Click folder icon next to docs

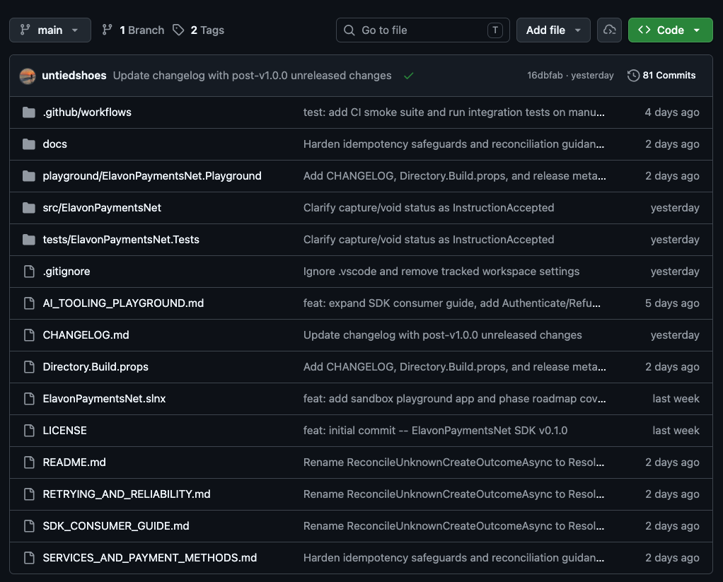[x=29, y=144]
